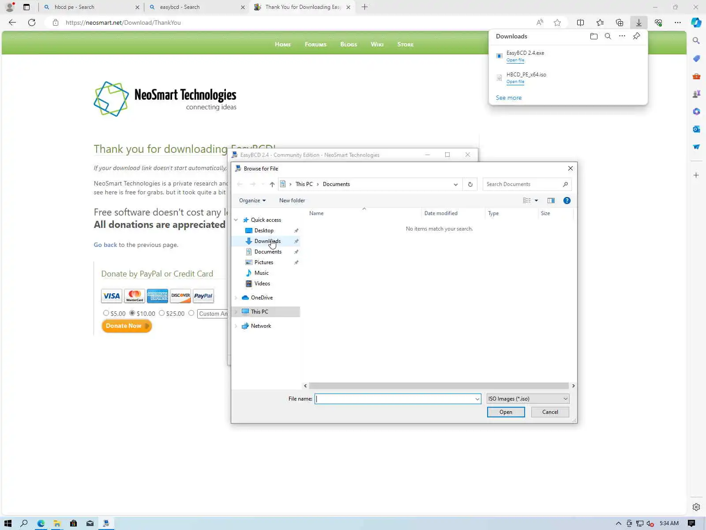Click Edge Downloads toolbar icon

pyautogui.click(x=639, y=23)
